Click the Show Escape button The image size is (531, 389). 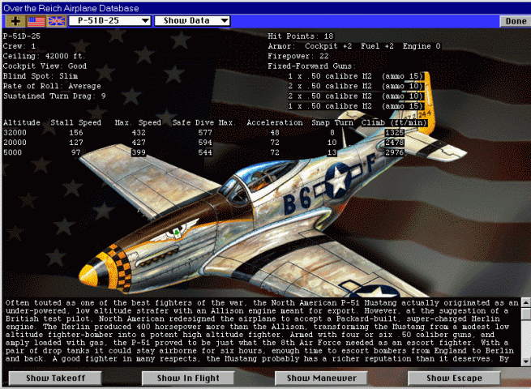454,378
